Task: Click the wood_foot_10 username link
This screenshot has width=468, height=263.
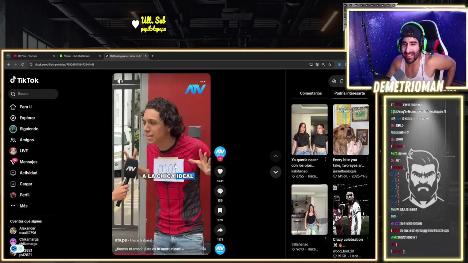Action: point(343,251)
